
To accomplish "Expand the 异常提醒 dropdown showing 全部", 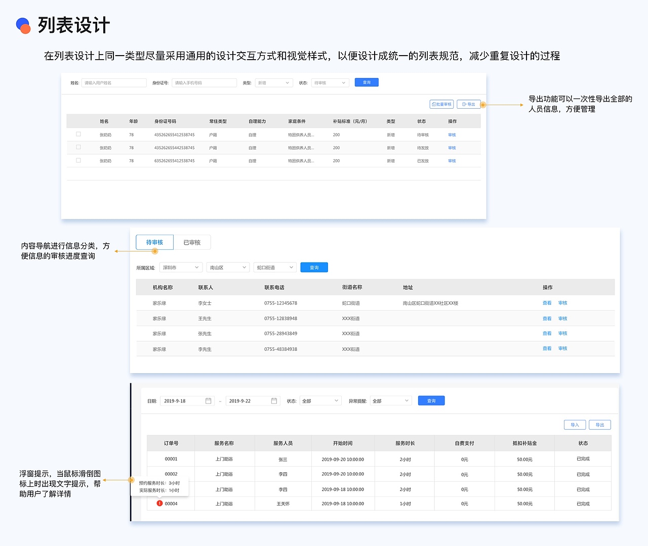I will 390,400.
